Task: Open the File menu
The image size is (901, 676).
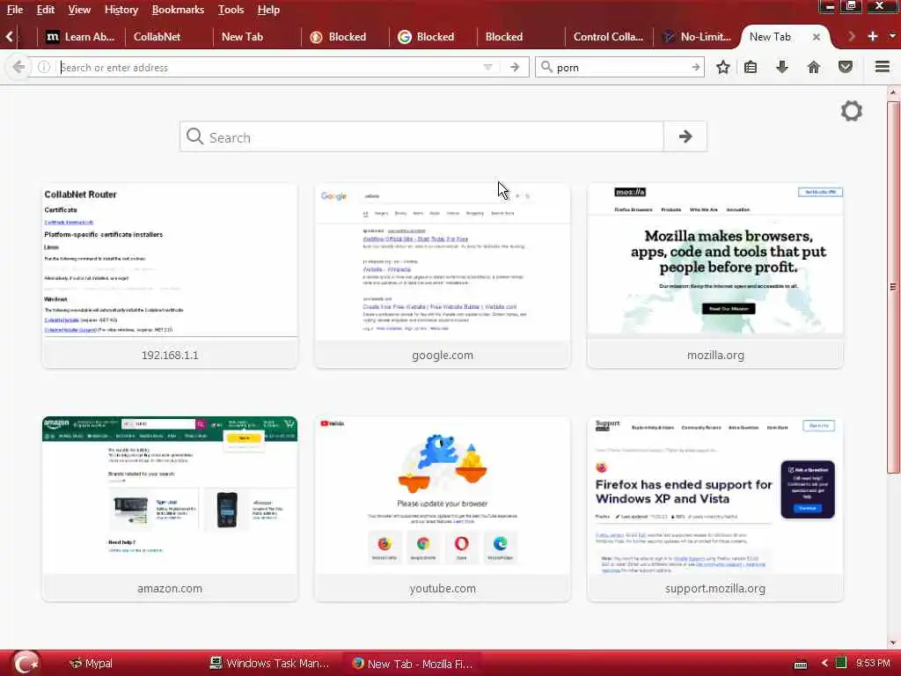Action: point(15,10)
